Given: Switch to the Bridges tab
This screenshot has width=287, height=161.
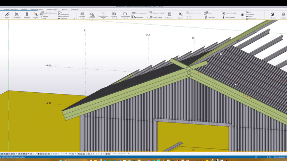Looking at the screenshot, I should (x=65, y=9).
